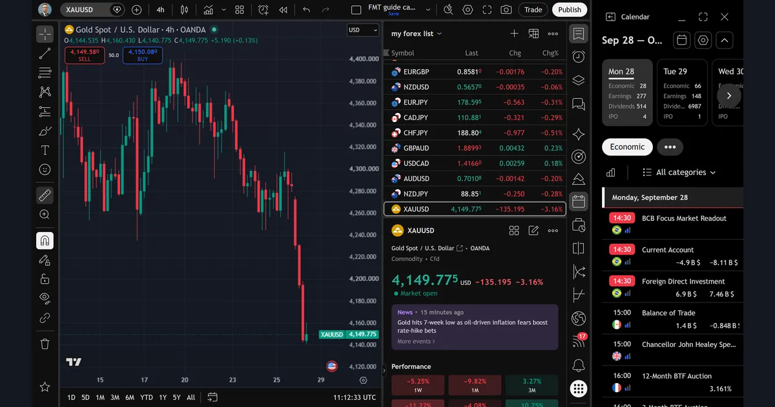Image resolution: width=775 pixels, height=407 pixels.
Task: Click the XAUUSD symbol search box
Action: tap(93, 10)
